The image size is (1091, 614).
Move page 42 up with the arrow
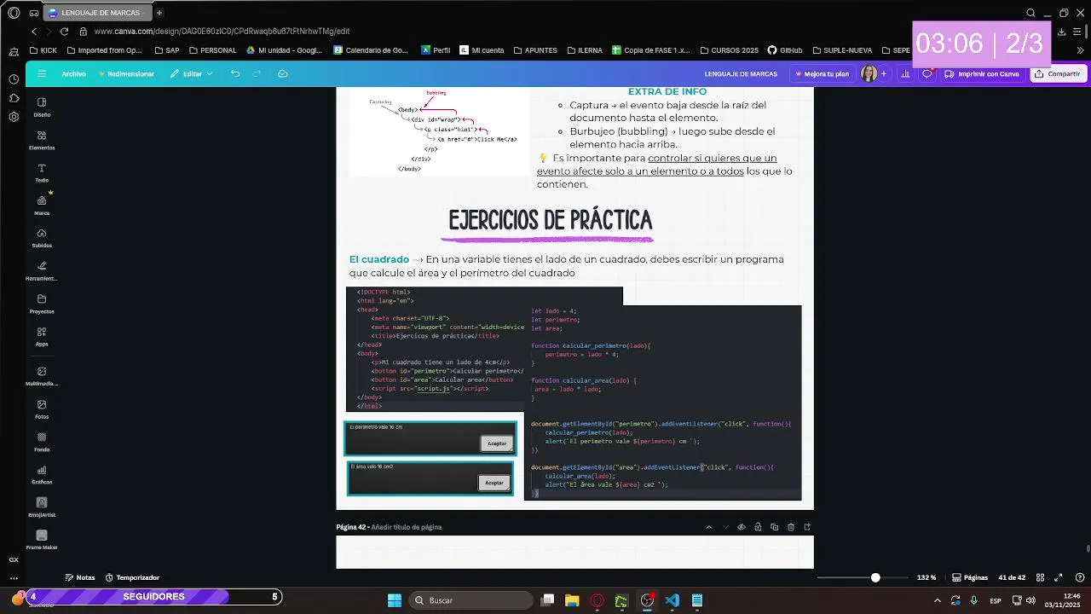(x=708, y=527)
